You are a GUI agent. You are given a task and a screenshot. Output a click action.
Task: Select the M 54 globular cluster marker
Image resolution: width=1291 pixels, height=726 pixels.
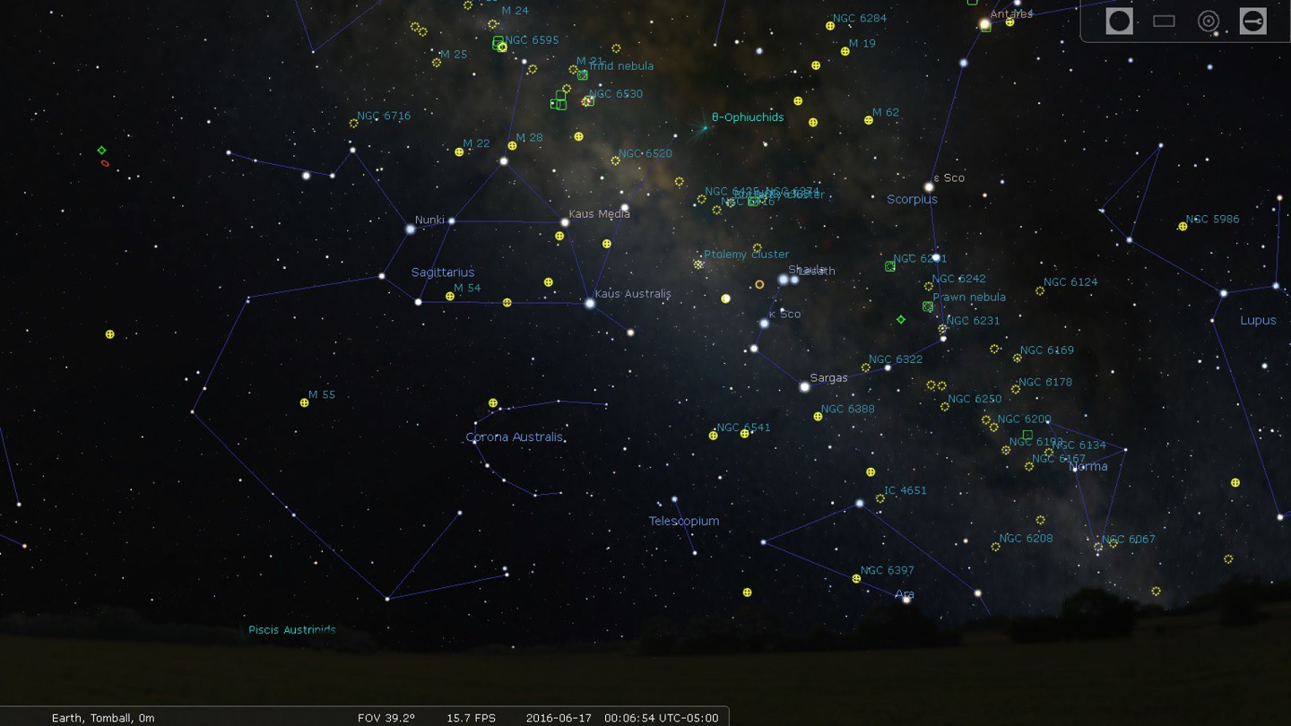click(x=450, y=297)
